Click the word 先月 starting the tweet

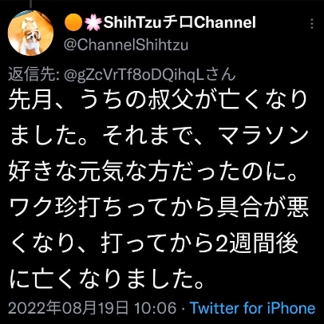[x=30, y=100]
